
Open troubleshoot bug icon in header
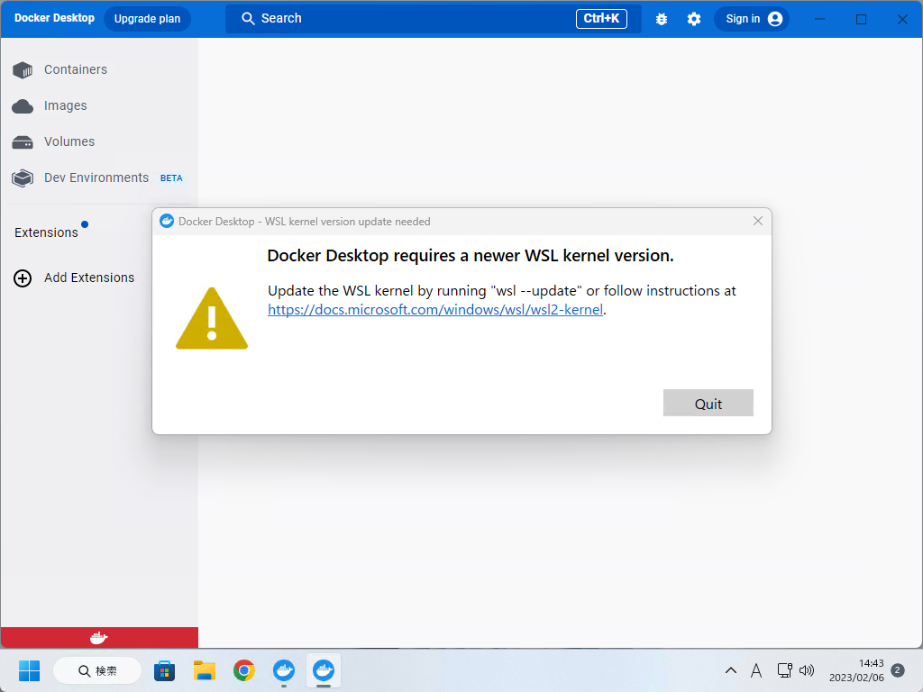pos(662,19)
